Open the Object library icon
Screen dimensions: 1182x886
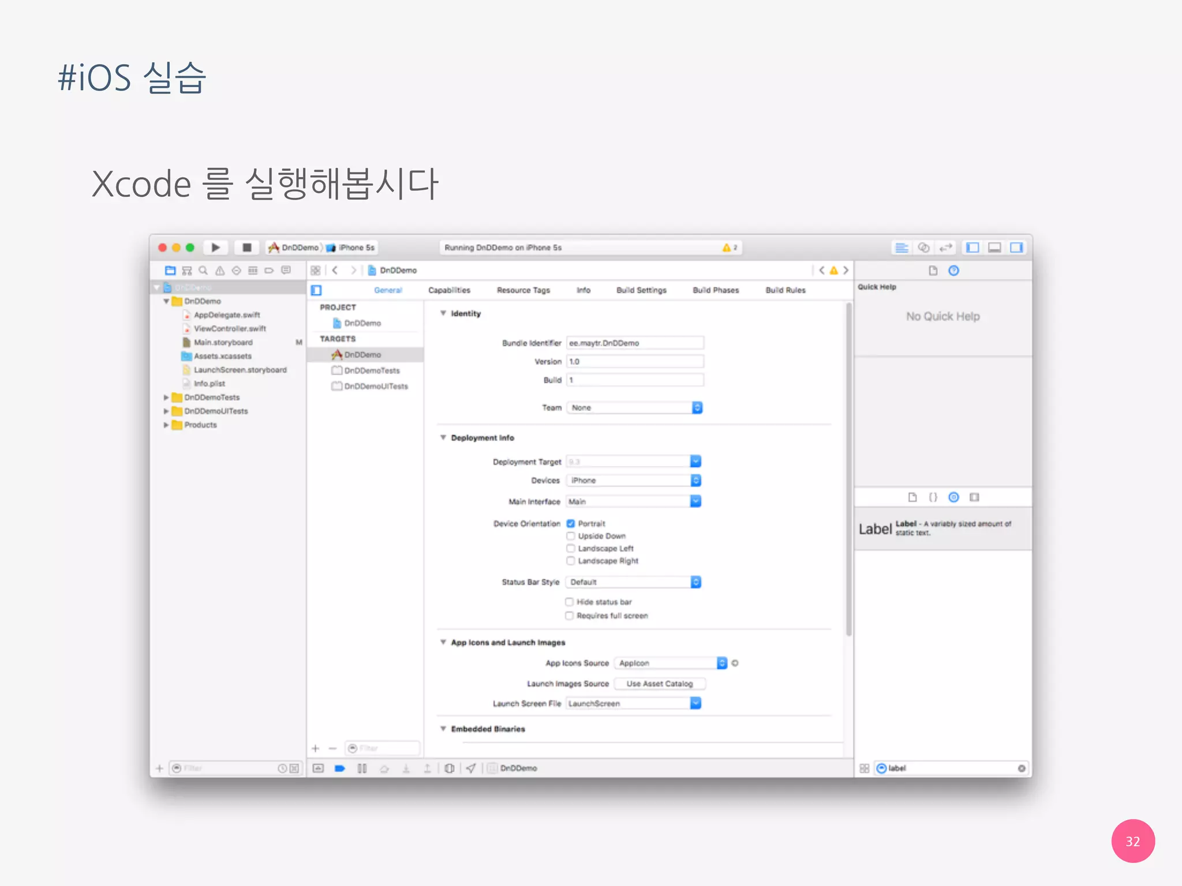click(953, 497)
